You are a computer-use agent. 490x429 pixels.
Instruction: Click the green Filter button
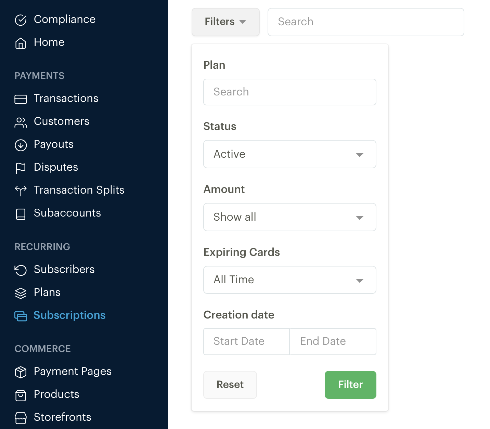(350, 385)
